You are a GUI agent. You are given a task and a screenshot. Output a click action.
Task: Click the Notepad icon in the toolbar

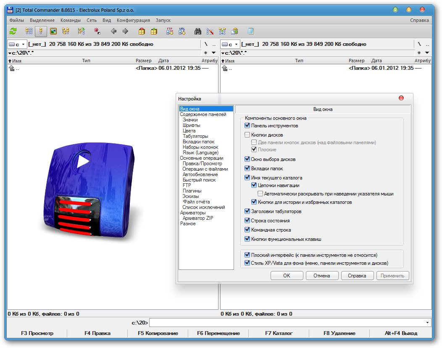coord(251,31)
